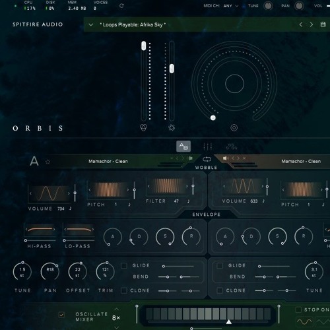The image size is (330, 330).
Task: Click layer A Attack knob
Action: pyautogui.click(x=113, y=237)
